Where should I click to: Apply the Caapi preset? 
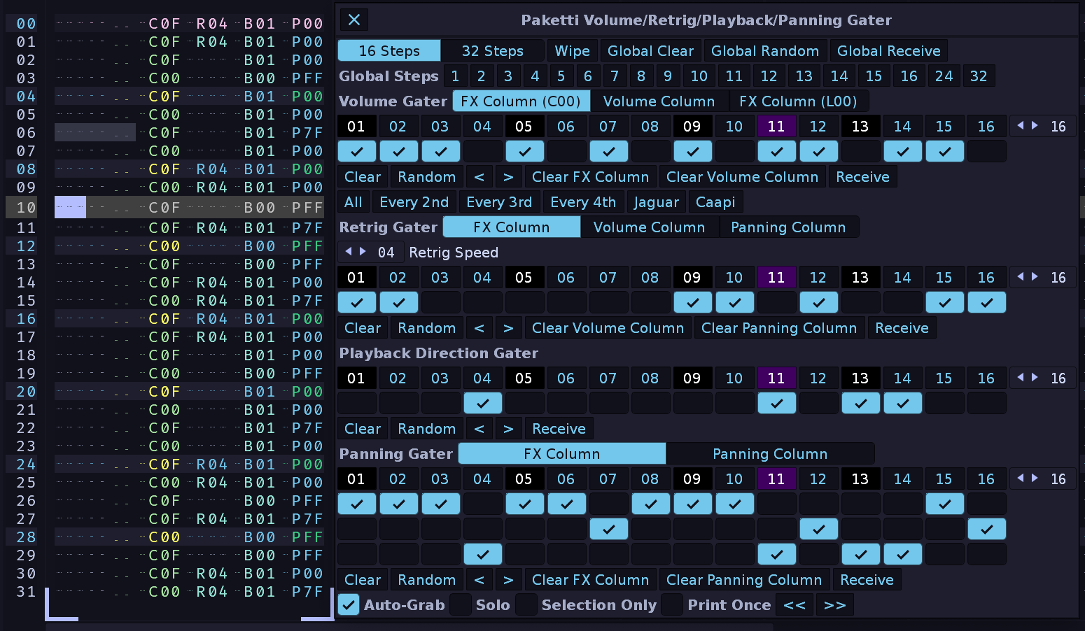715,202
